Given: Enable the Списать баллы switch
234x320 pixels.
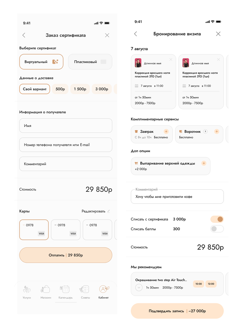Looking at the screenshot, I should coord(217,229).
